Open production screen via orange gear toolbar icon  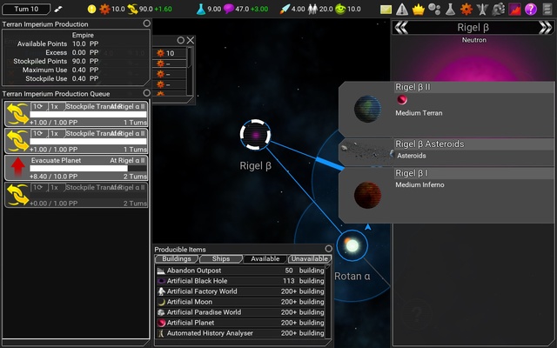[x=466, y=10]
